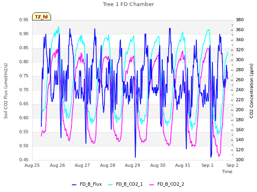
Task: Click the 0.90 left axis value
Action: [x=24, y=34]
